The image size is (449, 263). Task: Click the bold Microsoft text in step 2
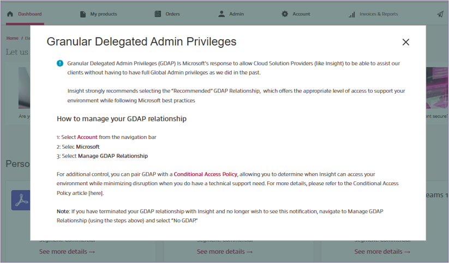click(88, 147)
